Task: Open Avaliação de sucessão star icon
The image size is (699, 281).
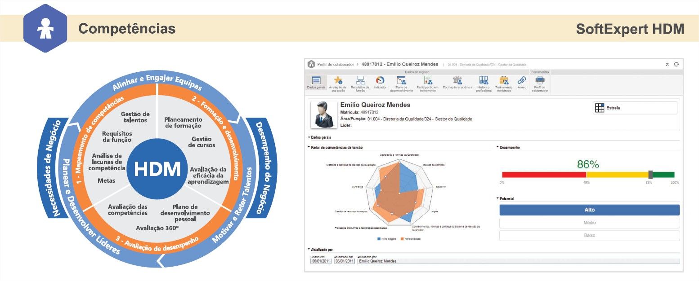Action: (x=338, y=80)
